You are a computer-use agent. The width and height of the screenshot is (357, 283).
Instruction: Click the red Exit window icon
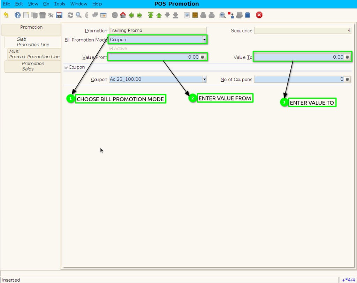(259, 15)
